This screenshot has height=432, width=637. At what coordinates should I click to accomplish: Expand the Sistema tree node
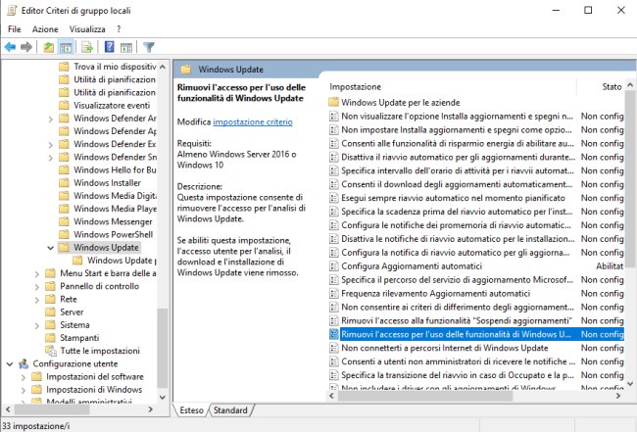(x=37, y=325)
